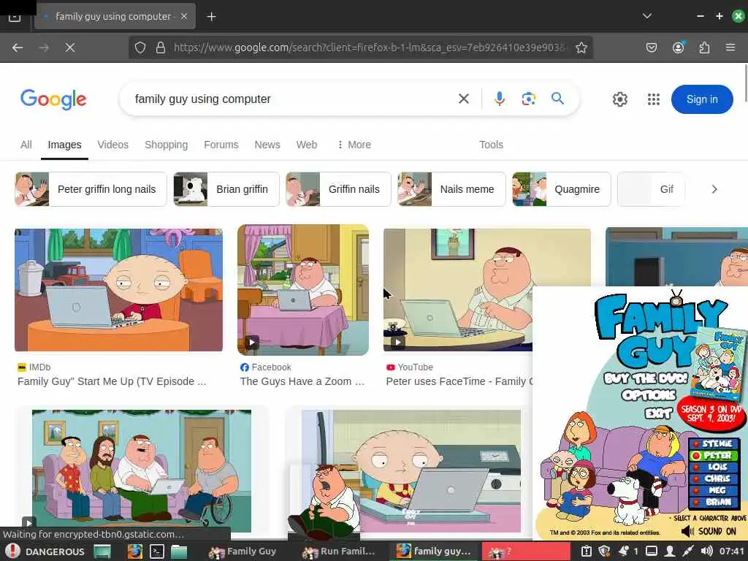748x561 pixels.
Task: Open the terminal from the taskbar
Action: [x=157, y=552]
